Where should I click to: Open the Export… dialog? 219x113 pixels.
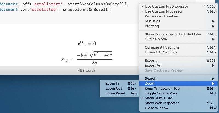tap(178, 61)
